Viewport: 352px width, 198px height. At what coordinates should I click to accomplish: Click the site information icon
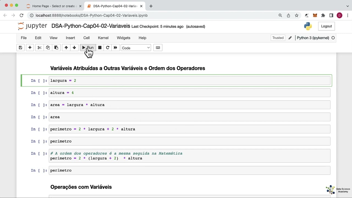(32, 15)
